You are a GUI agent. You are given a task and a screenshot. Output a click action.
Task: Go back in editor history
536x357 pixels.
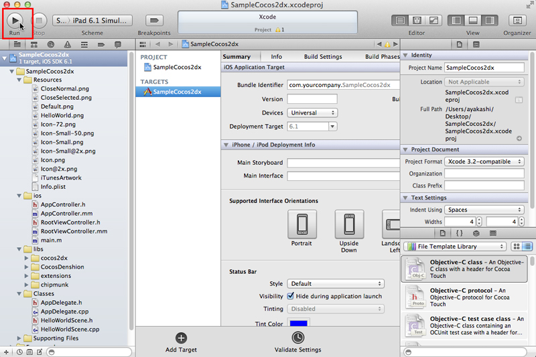[x=157, y=44]
